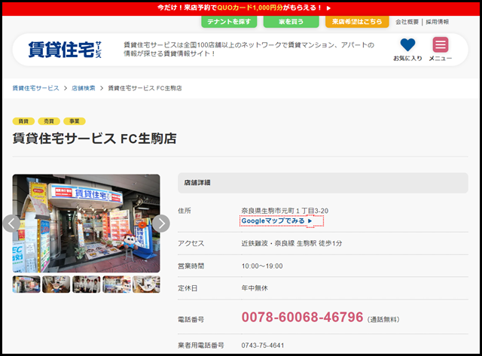
Task: Click the current breadcrumb 賃貸住宅サービス FC生駒店
Action: click(145, 88)
